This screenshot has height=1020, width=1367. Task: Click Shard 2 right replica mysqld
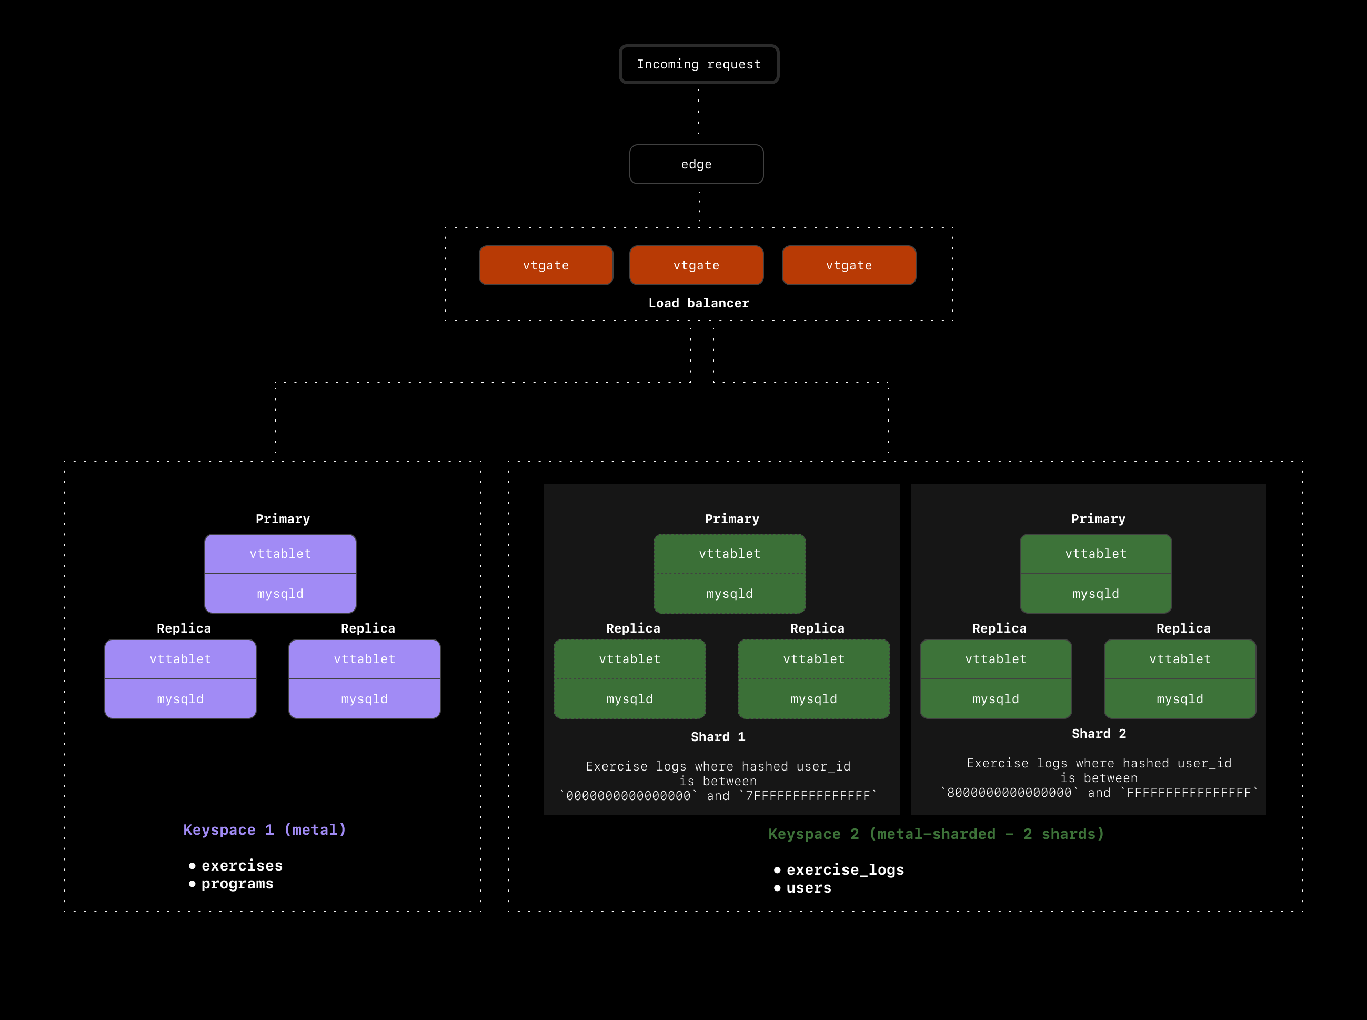(1179, 699)
